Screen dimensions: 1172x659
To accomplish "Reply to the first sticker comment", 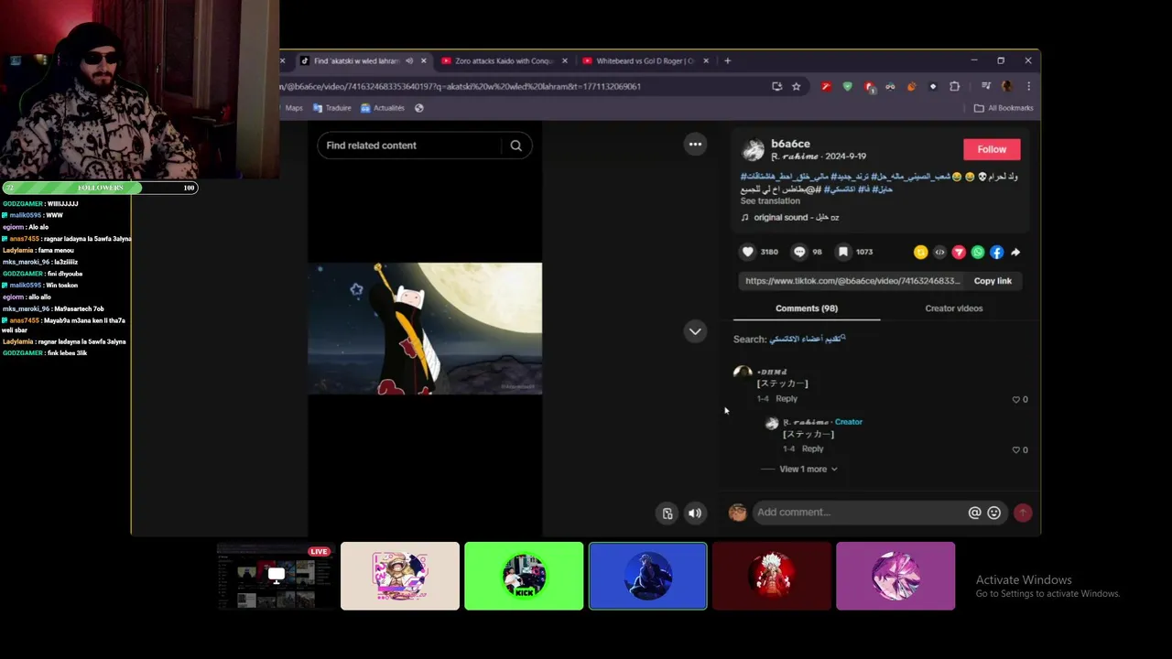I will (787, 399).
